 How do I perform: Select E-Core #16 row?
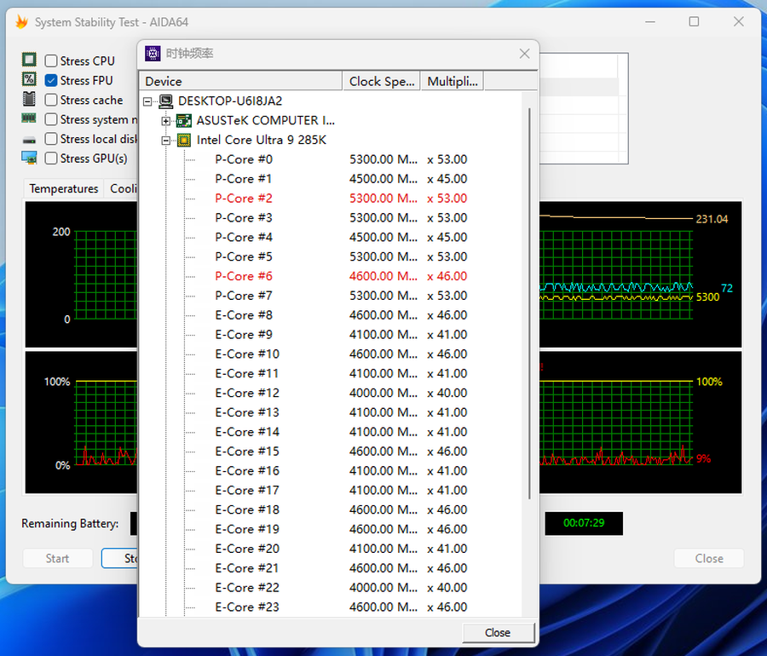point(340,471)
